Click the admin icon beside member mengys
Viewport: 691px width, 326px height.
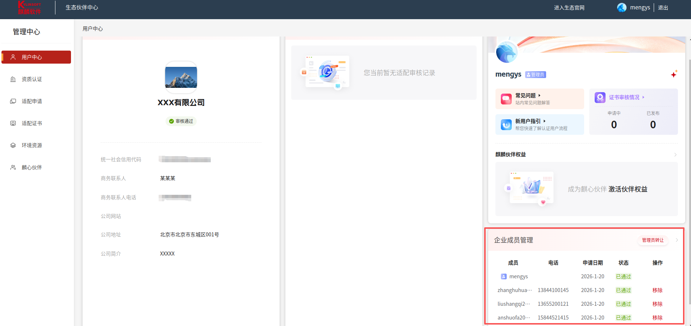pos(503,276)
